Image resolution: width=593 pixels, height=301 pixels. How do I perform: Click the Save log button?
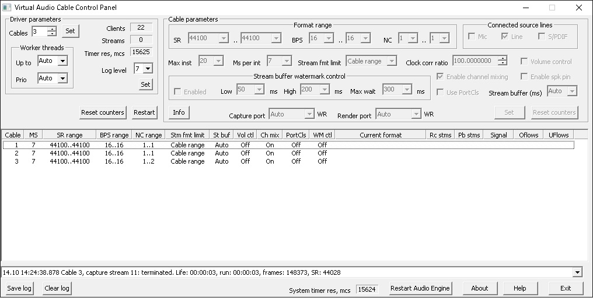click(x=19, y=289)
